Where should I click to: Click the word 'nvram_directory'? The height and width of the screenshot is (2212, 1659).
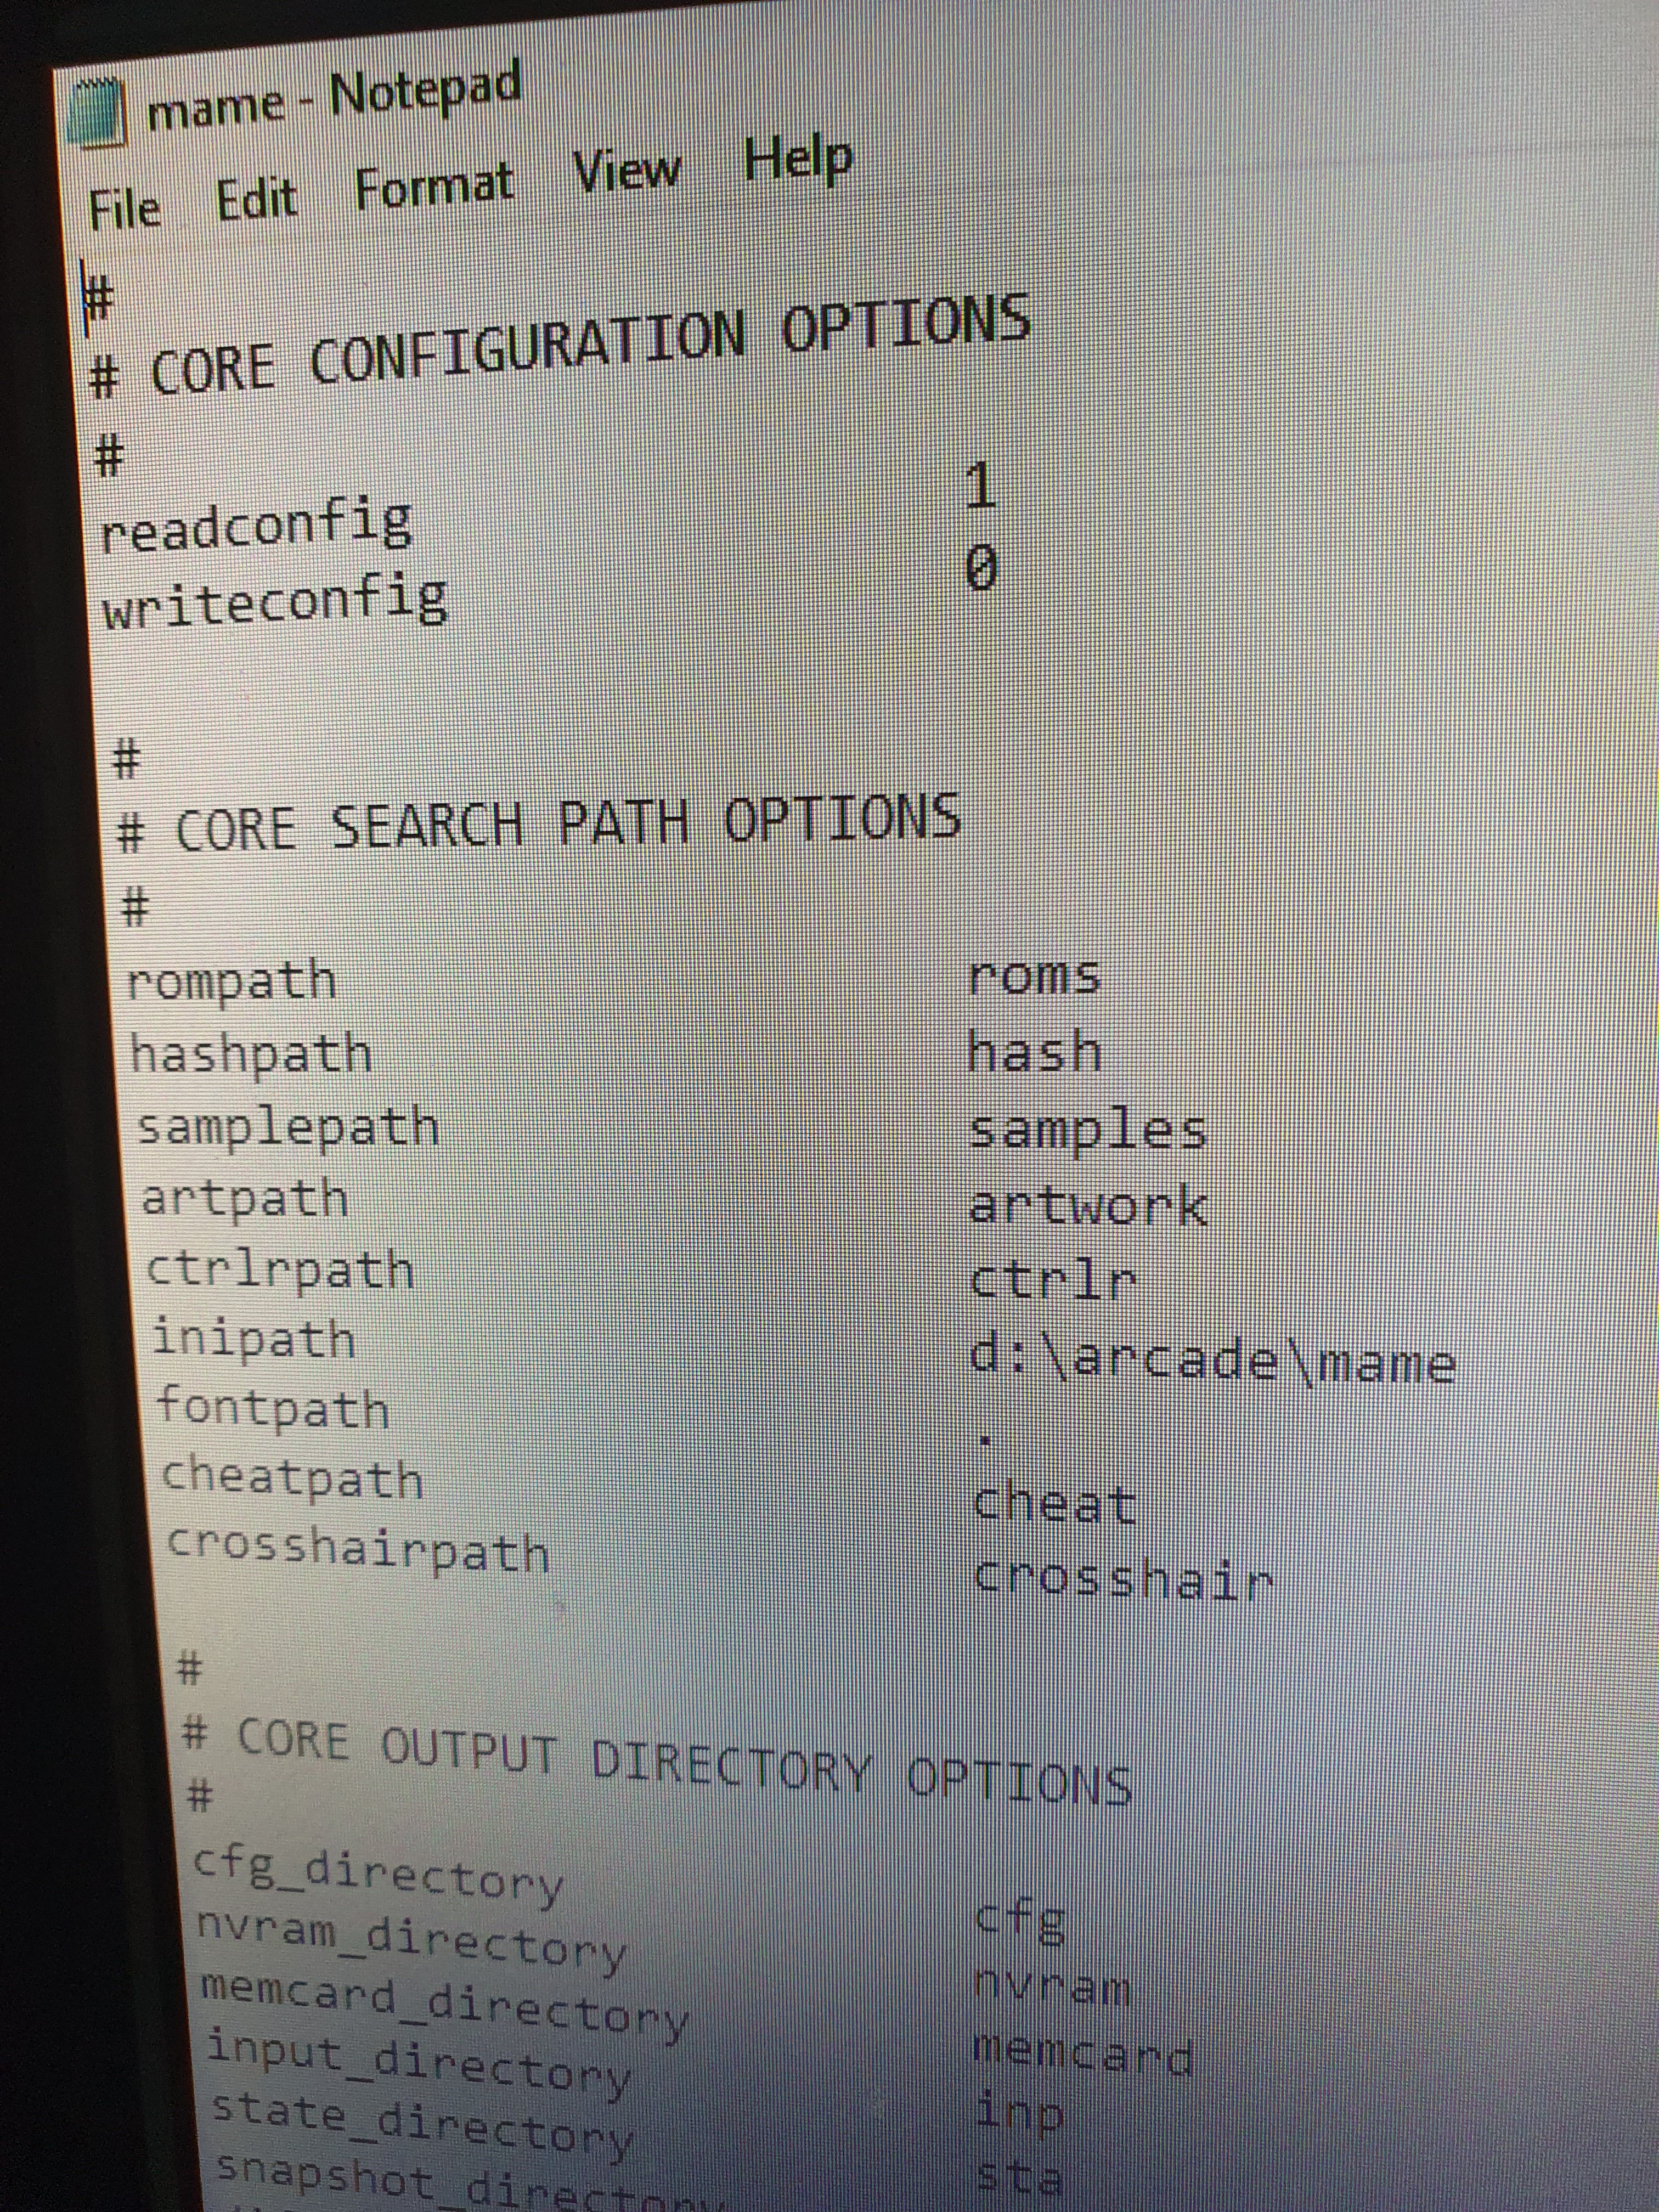(411, 1939)
